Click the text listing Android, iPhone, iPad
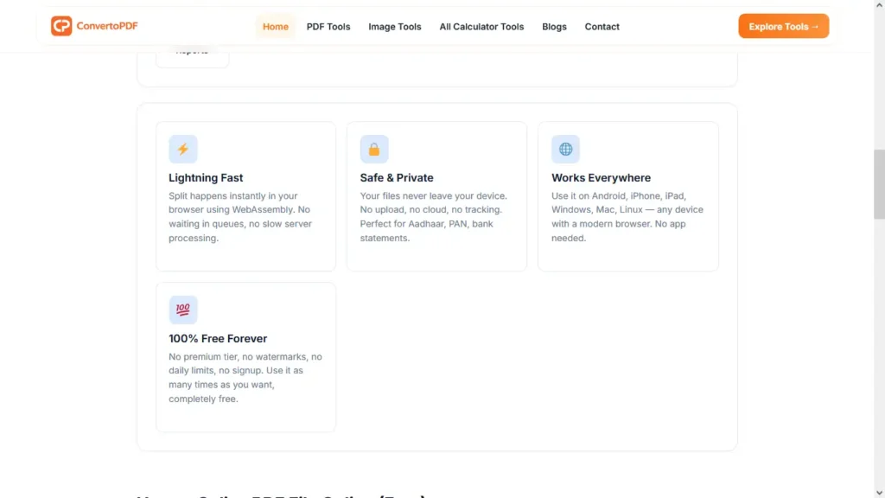This screenshot has width=885, height=498. [x=627, y=217]
